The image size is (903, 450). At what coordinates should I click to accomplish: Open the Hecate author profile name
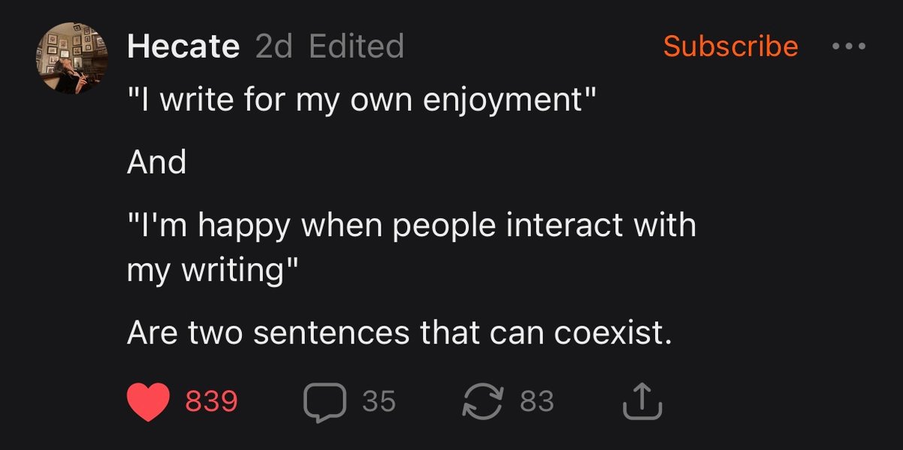(x=183, y=46)
